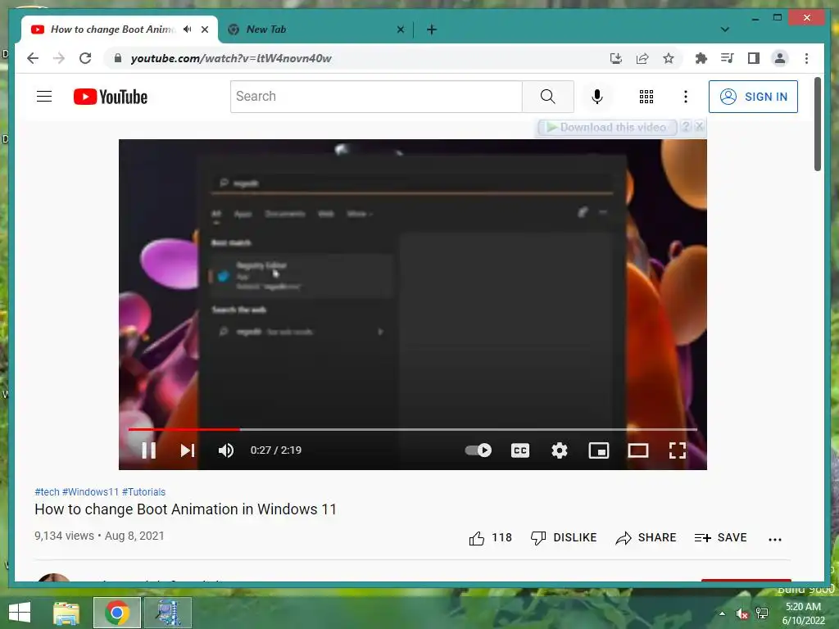
Task: Toggle the autoplay switch
Action: tap(478, 450)
